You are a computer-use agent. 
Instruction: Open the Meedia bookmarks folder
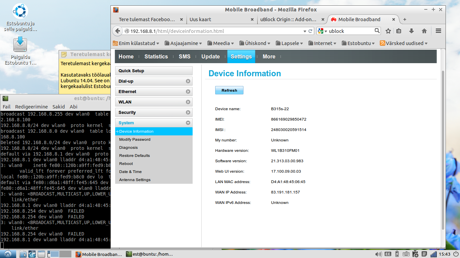tap(221, 43)
